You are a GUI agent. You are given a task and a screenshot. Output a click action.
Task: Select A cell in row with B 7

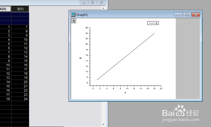click(6, 27)
